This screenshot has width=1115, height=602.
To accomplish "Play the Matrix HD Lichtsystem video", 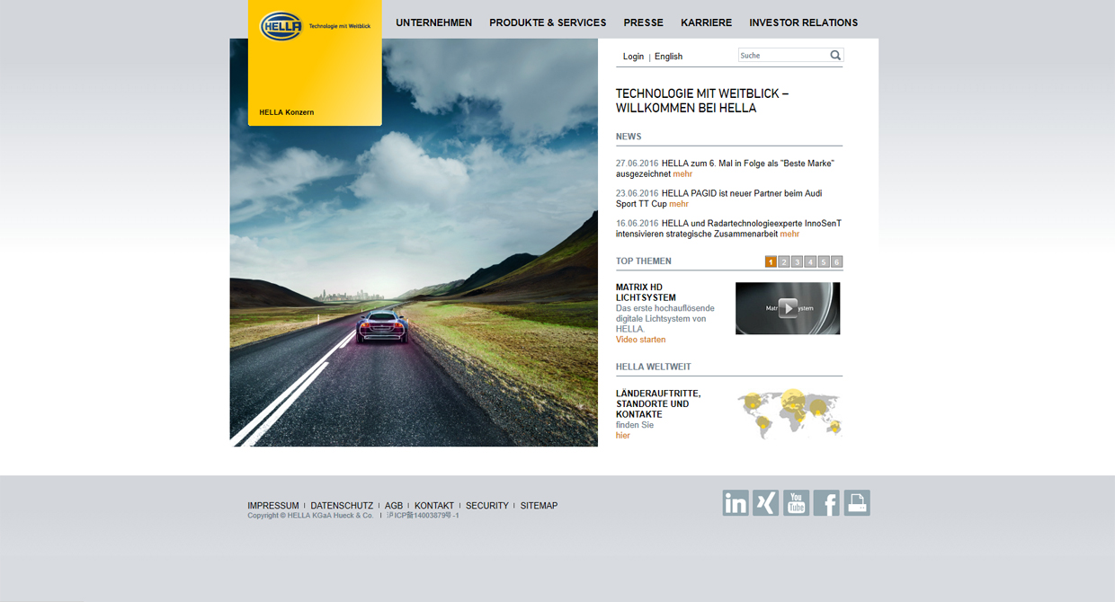I will pyautogui.click(x=788, y=308).
